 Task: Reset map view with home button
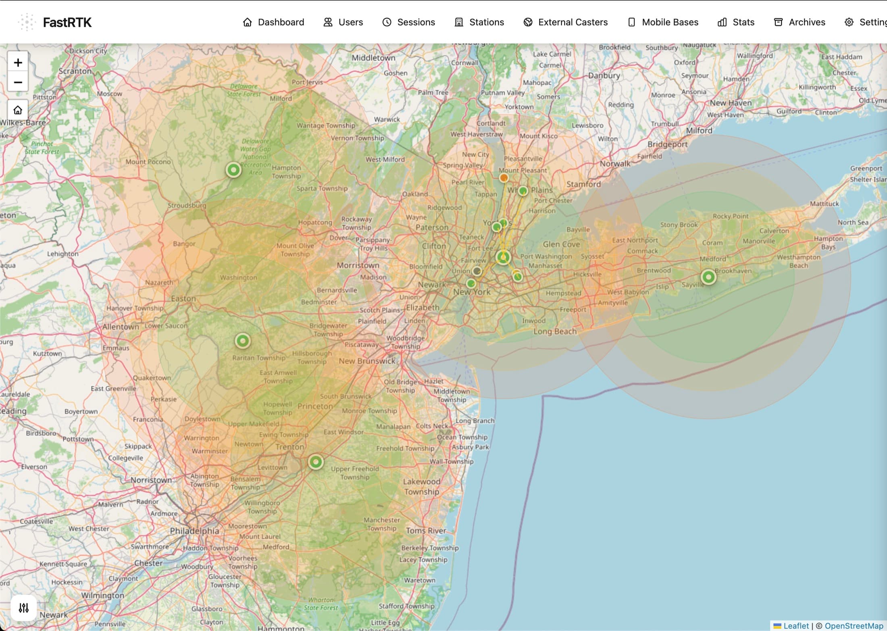tap(18, 110)
